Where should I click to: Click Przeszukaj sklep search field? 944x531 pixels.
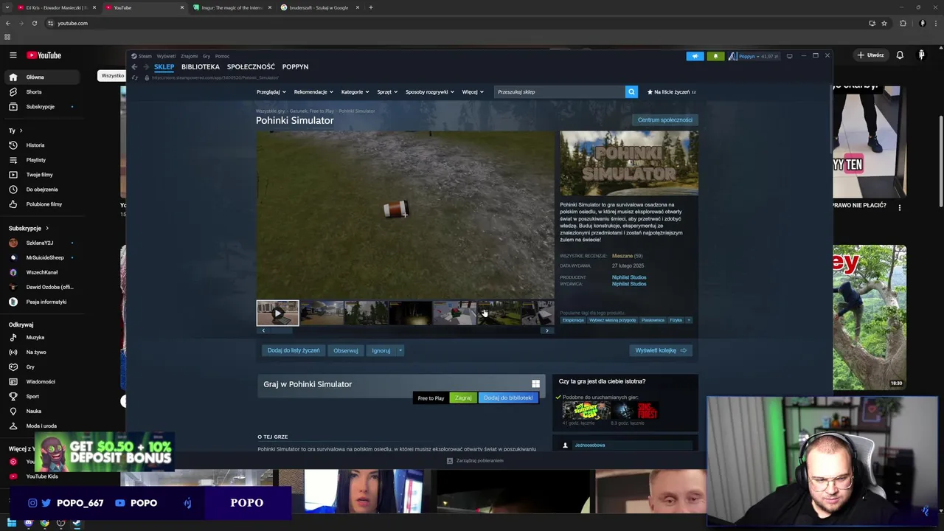pyautogui.click(x=560, y=92)
